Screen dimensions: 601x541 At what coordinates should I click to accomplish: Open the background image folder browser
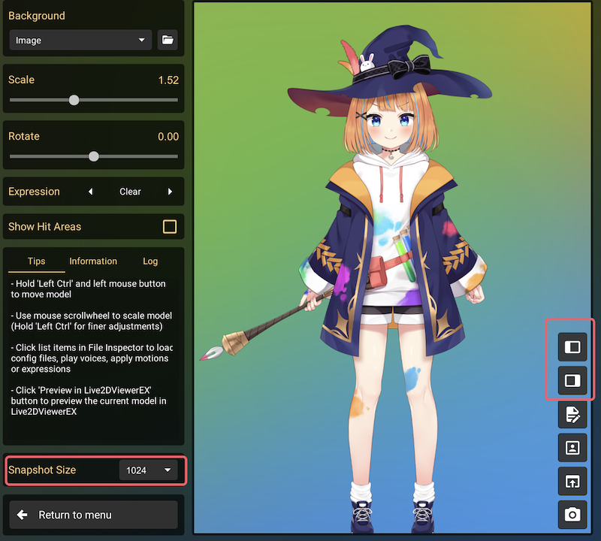[168, 40]
